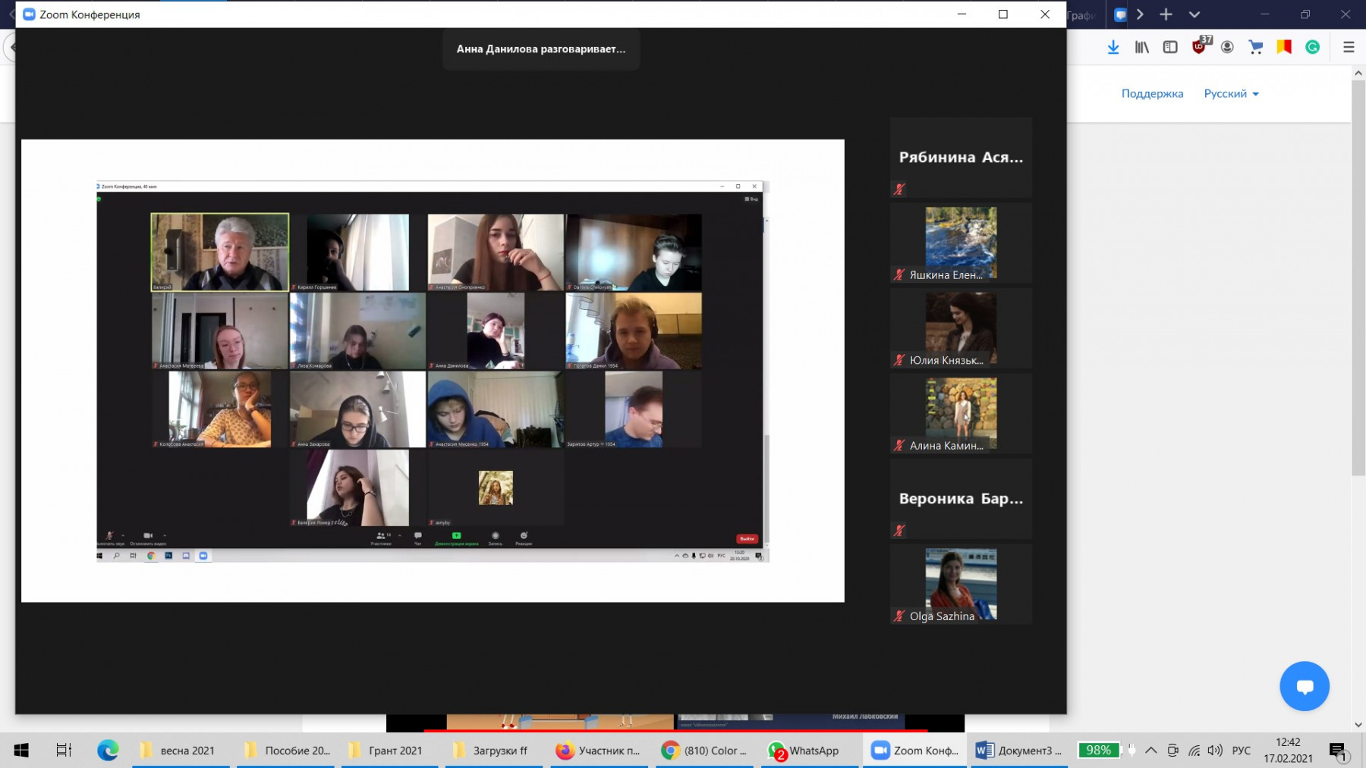Open the Firefox account avatar icon

click(x=1227, y=47)
